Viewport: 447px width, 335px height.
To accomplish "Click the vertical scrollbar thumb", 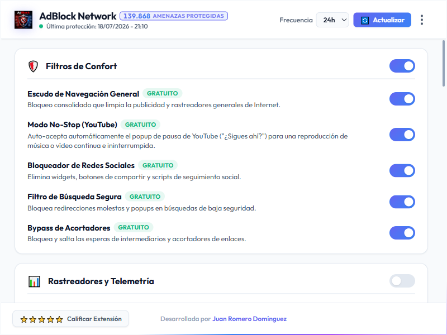I will [x=444, y=63].
